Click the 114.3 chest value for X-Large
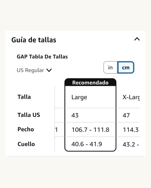The width and height of the screenshot is (151, 188). point(130,130)
